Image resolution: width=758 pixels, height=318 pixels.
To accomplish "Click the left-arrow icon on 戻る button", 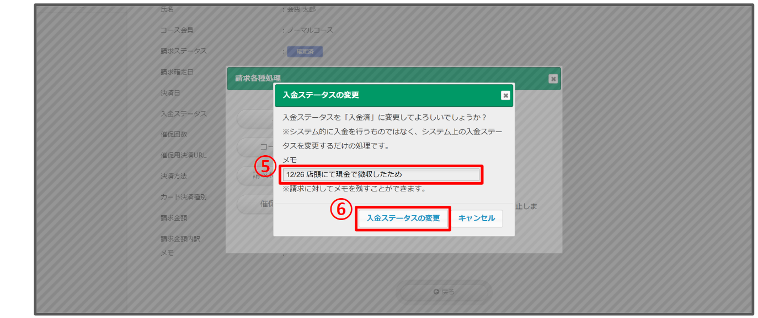I will point(436,292).
